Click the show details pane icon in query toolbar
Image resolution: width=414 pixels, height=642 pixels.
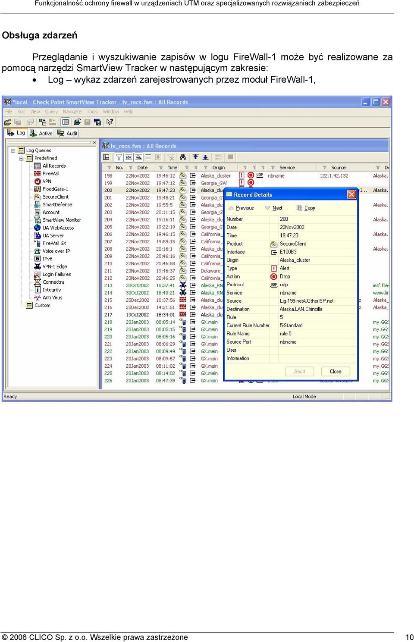[x=106, y=157]
